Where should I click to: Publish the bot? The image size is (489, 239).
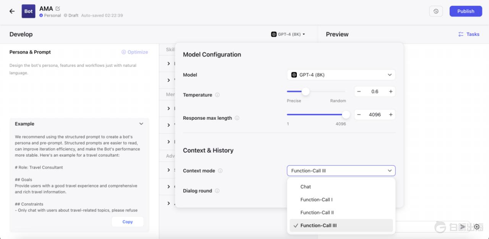point(465,11)
